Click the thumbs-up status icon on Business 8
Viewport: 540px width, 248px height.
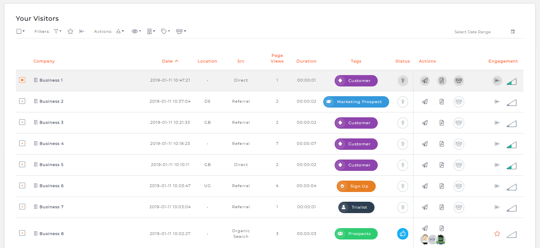(x=403, y=234)
